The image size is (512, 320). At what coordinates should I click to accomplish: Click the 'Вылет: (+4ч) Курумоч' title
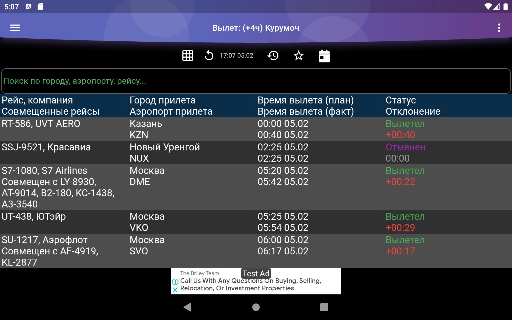click(256, 28)
